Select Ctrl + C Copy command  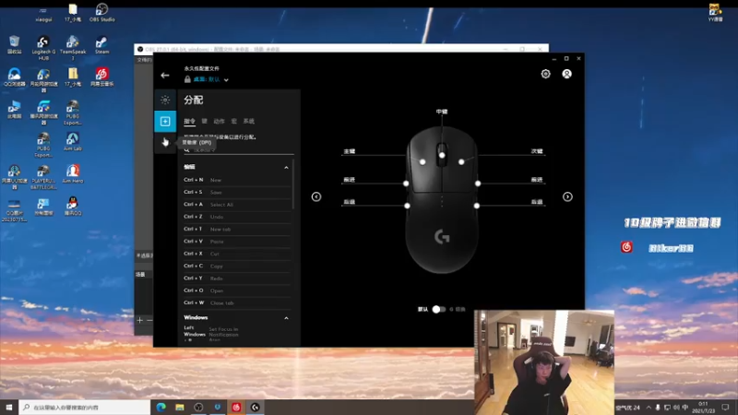(237, 266)
